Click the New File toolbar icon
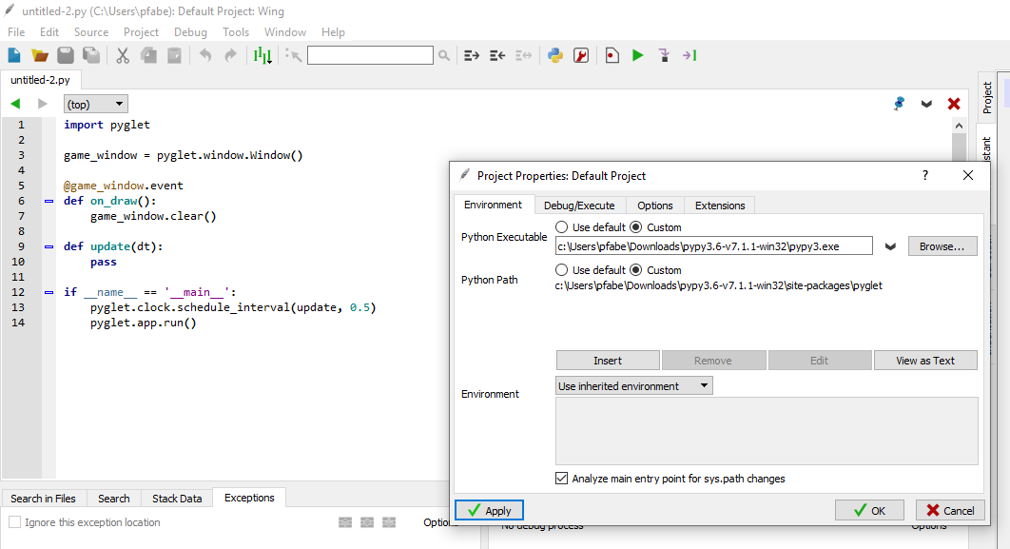Image resolution: width=1010 pixels, height=549 pixels. (x=14, y=55)
